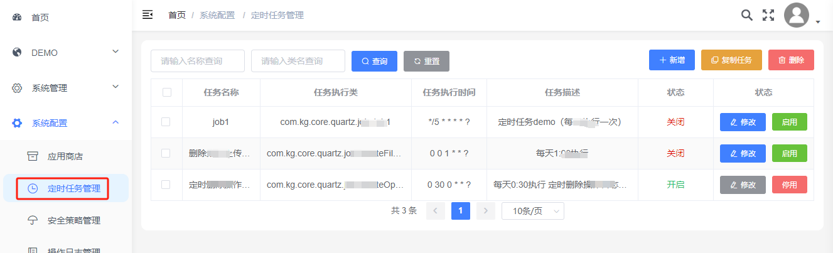Click 修改 in the 每天1:00执行 row

pyautogui.click(x=743, y=153)
